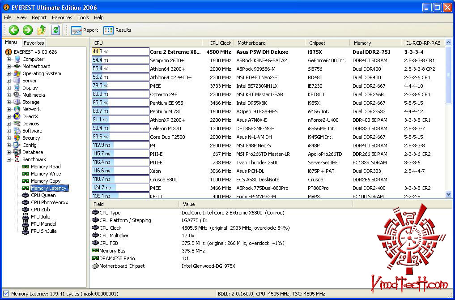Screen dimensions: 455x300
Task: Expand the Storage tree node
Action: click(9, 102)
